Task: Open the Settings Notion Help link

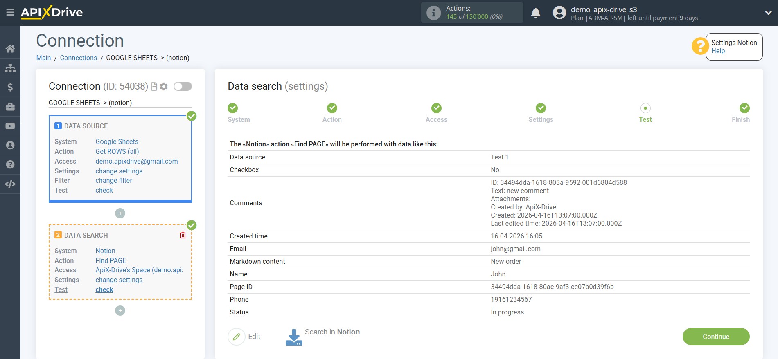Action: click(x=718, y=51)
